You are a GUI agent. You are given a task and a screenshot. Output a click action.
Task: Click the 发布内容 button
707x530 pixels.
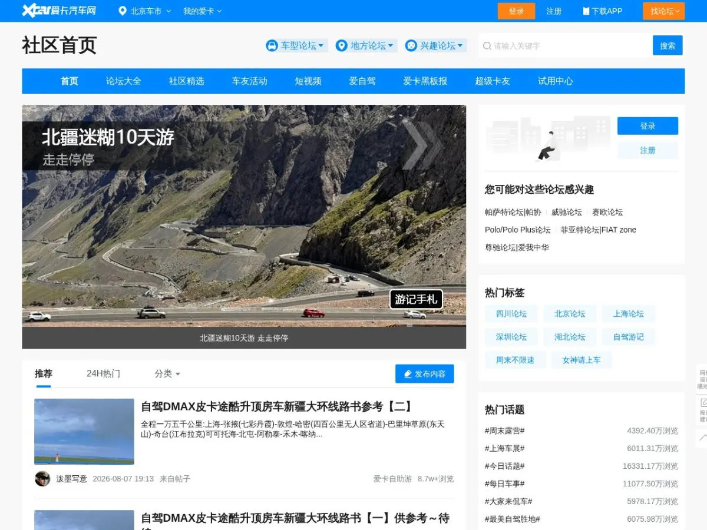coord(425,374)
